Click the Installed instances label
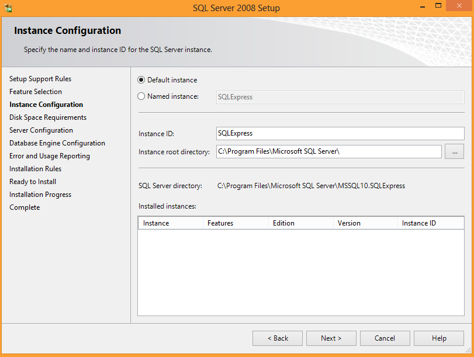 (167, 206)
